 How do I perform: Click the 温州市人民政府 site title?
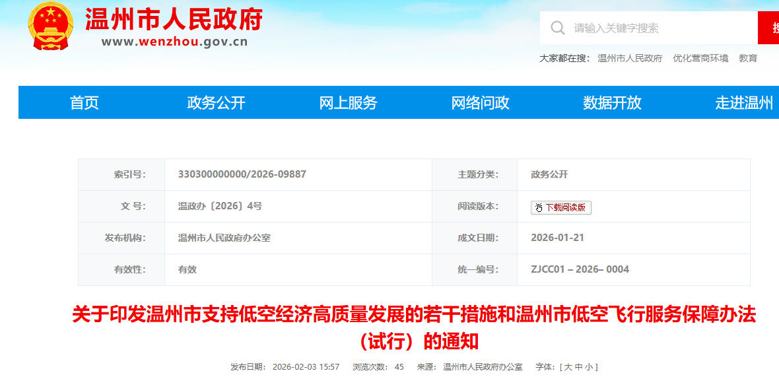pyautogui.click(x=174, y=20)
